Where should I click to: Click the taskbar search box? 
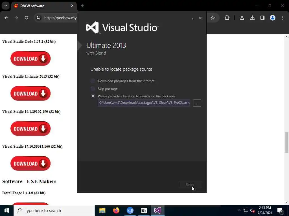pos(54,210)
